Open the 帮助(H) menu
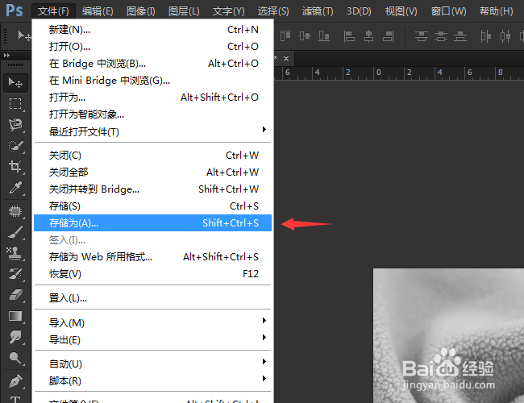This screenshot has width=524, height=403. click(497, 11)
